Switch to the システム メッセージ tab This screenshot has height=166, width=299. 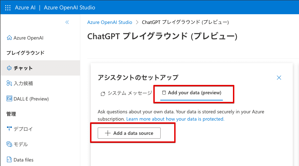point(126,93)
